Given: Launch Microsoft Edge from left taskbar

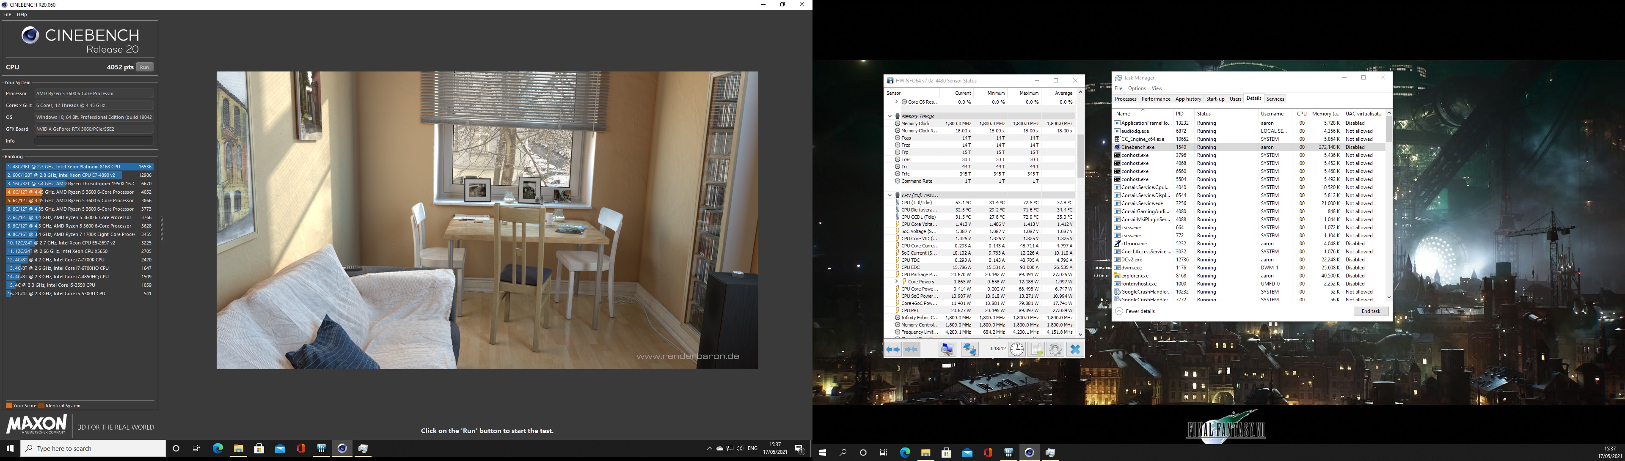Looking at the screenshot, I should 218,448.
